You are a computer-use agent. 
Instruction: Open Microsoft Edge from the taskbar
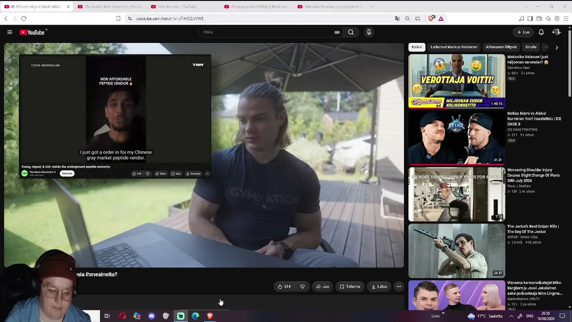195,316
